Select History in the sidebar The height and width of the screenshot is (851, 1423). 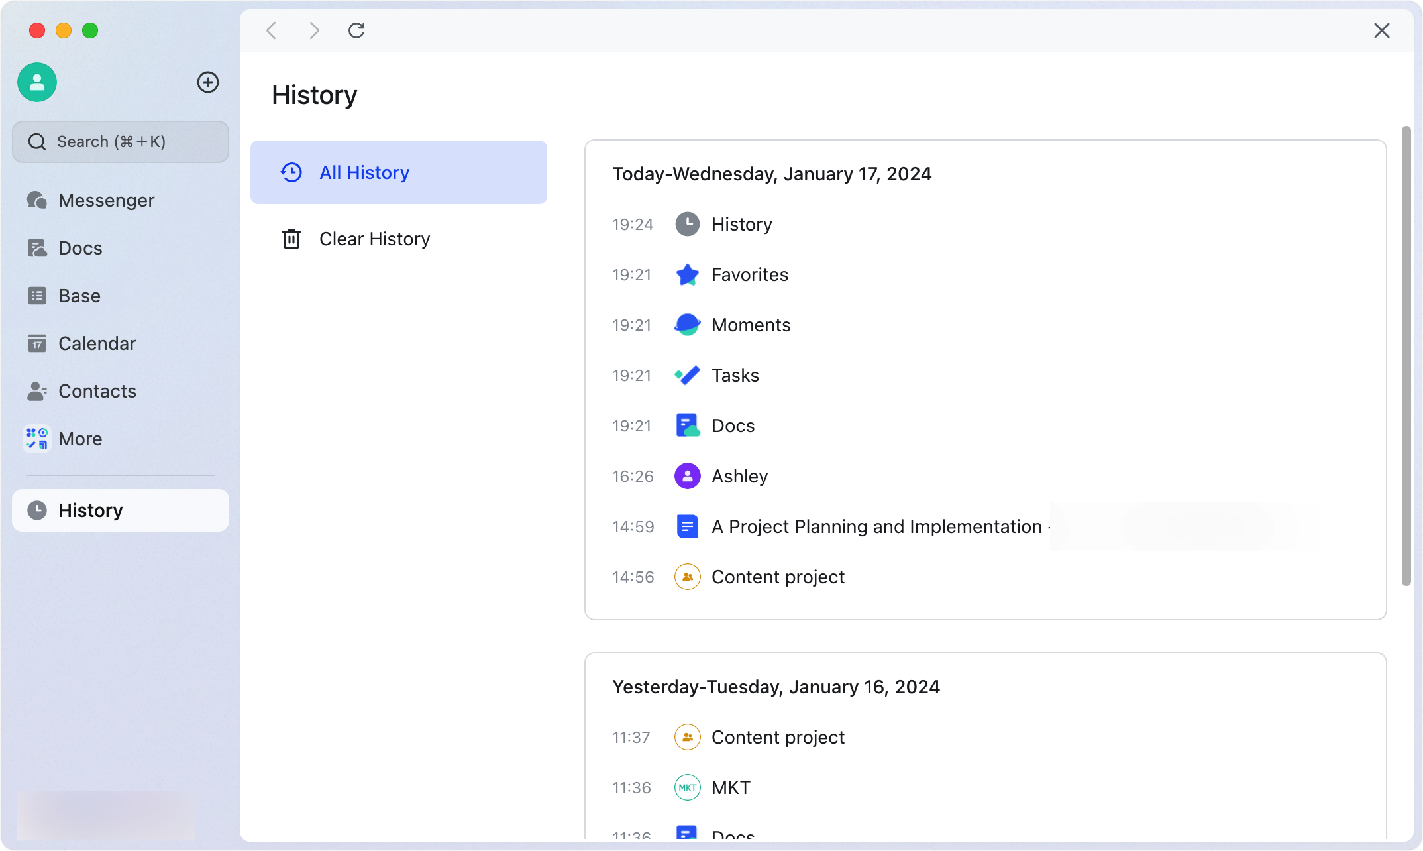click(90, 510)
